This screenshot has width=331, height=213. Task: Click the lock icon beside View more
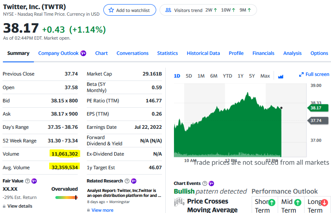[x=88, y=210]
